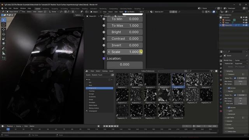This screenshot has height=140, width=249.
Task: Click the Blender logo menu icon
Action: point(2,8)
